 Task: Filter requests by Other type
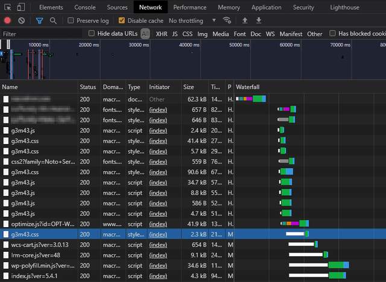pos(314,34)
